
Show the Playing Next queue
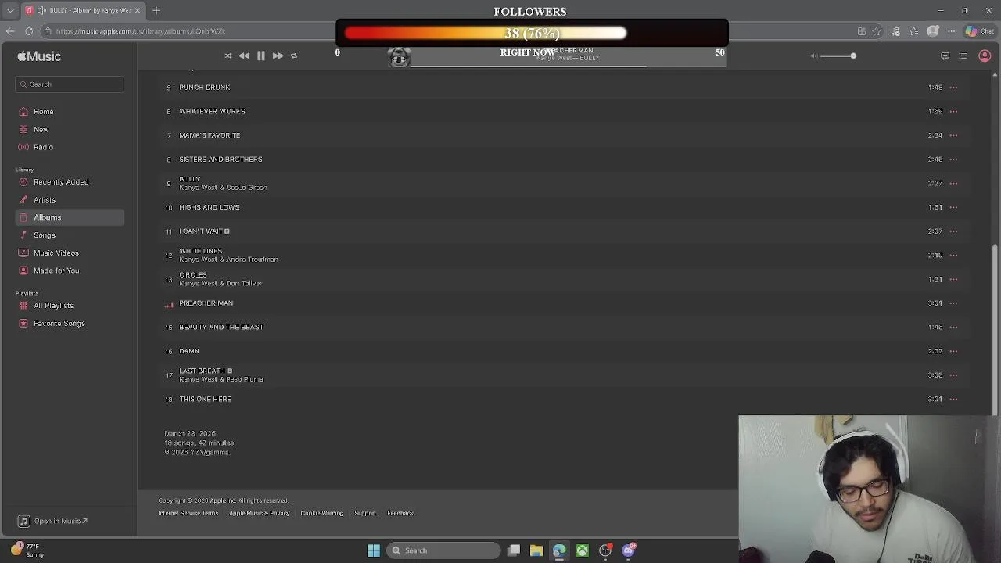963,56
